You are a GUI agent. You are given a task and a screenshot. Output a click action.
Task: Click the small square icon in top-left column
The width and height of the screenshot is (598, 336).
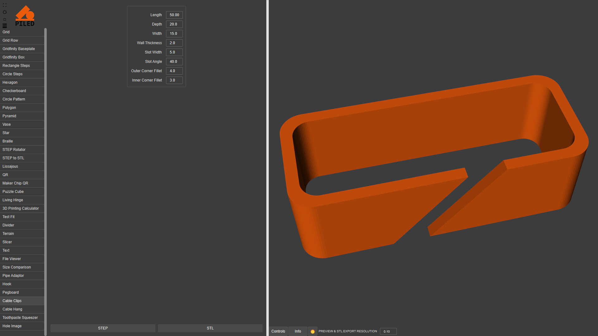click(5, 19)
